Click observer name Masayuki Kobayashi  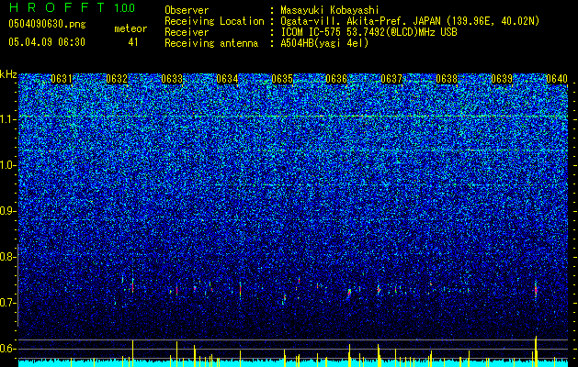point(330,10)
